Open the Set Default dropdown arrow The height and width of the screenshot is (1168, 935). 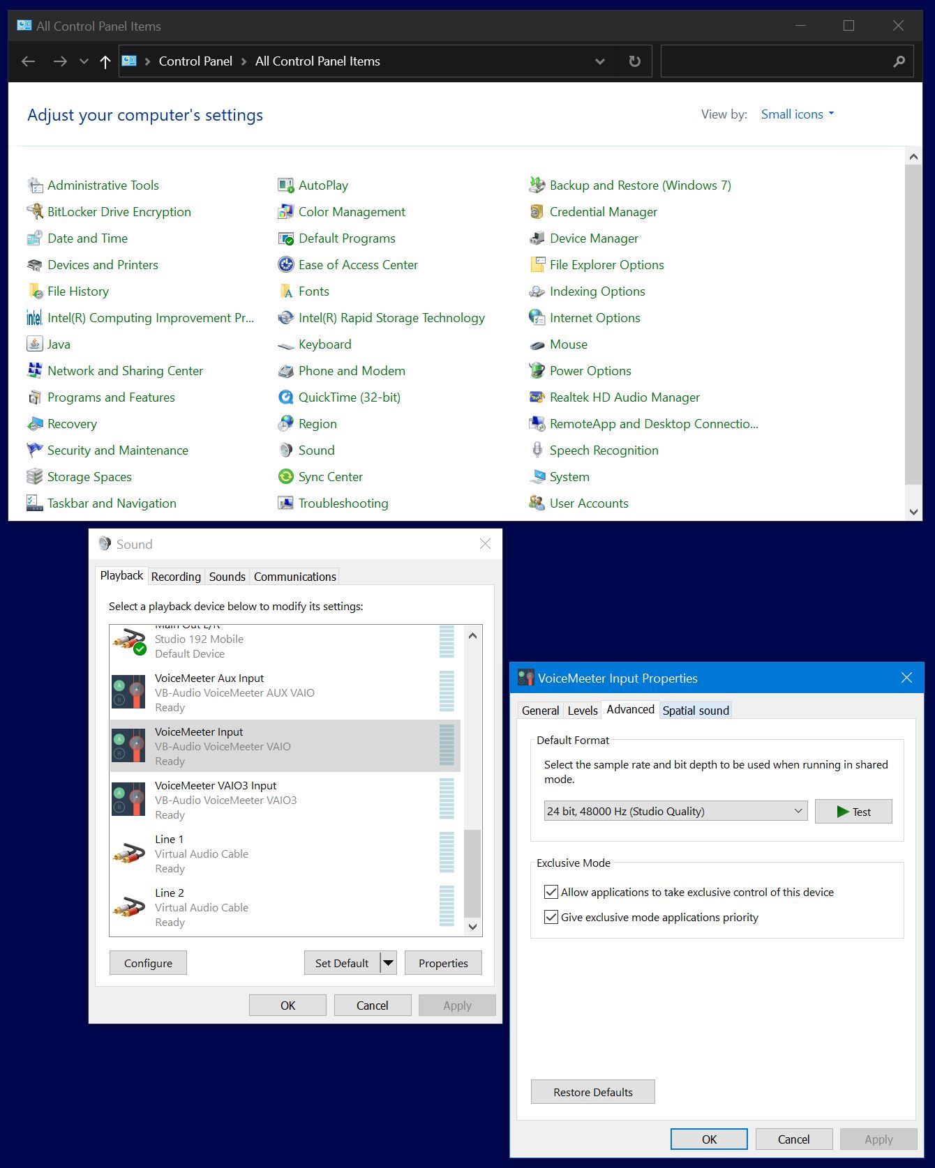pos(389,963)
